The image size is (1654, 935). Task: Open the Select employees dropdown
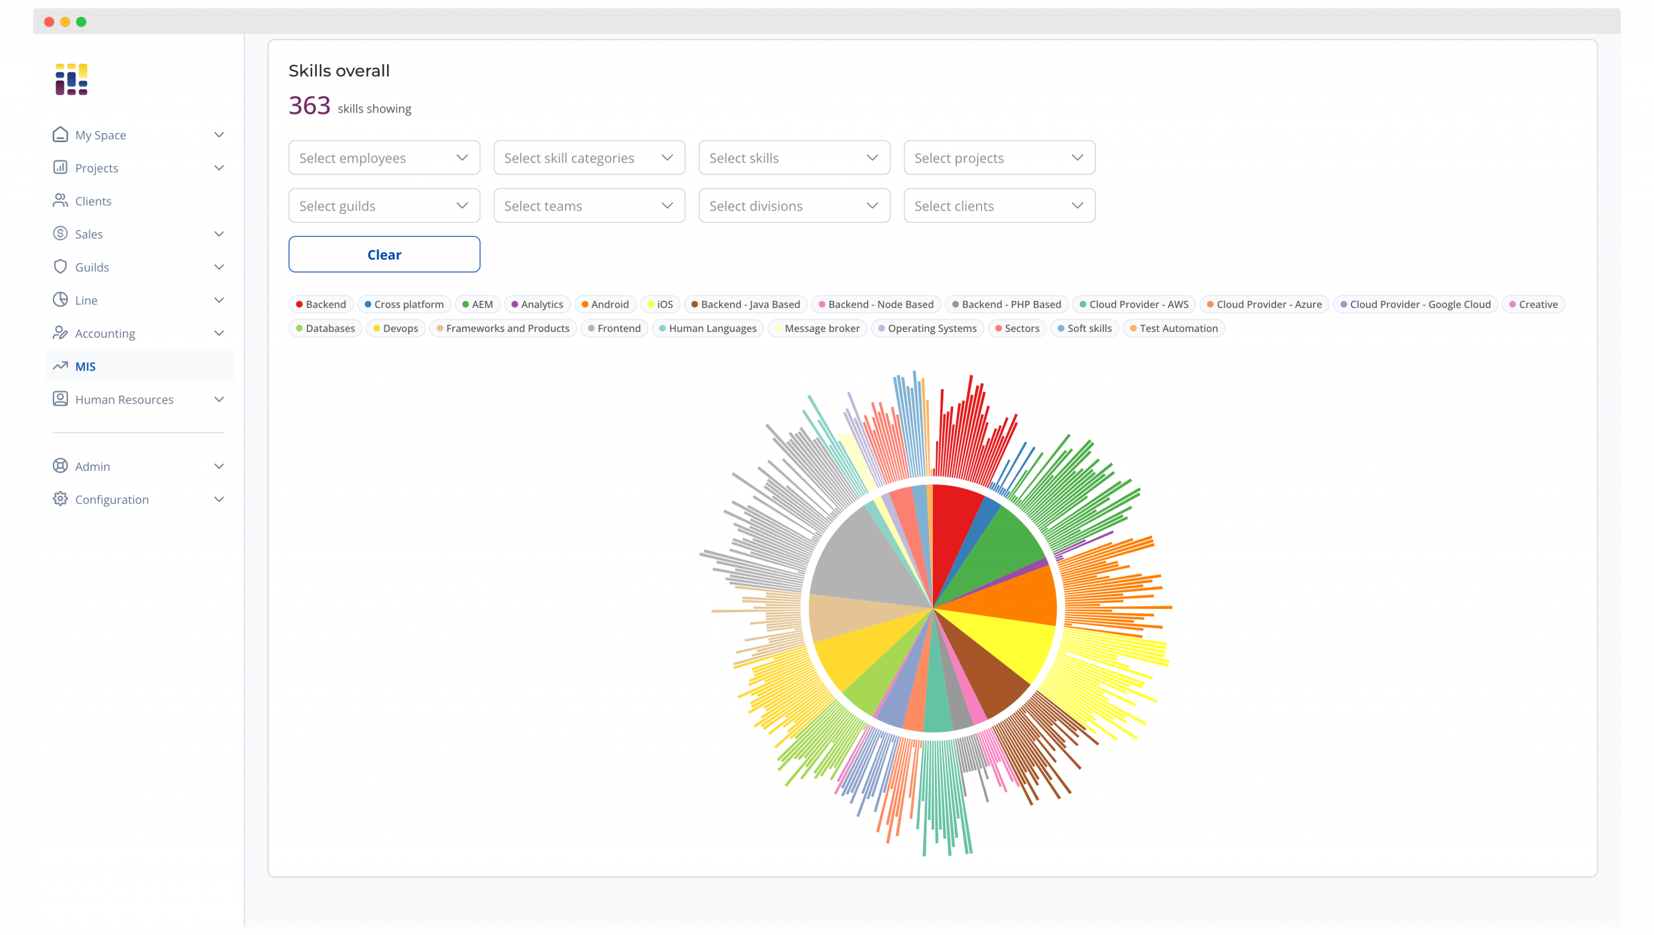click(384, 158)
